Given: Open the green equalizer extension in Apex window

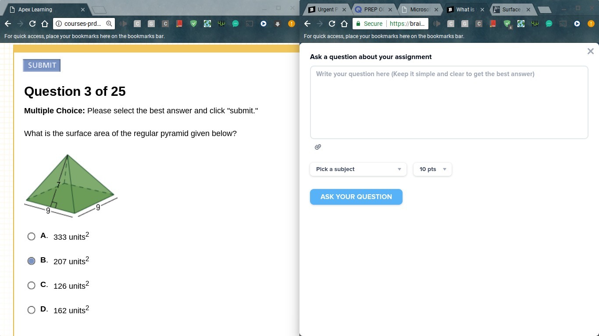Looking at the screenshot, I should pyautogui.click(x=221, y=24).
